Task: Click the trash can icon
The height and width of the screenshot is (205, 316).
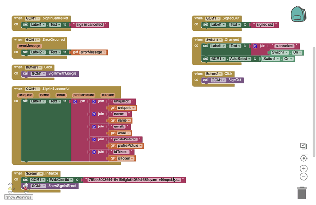Action: (x=302, y=193)
